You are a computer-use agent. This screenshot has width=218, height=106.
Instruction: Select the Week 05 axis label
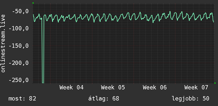click(113, 88)
